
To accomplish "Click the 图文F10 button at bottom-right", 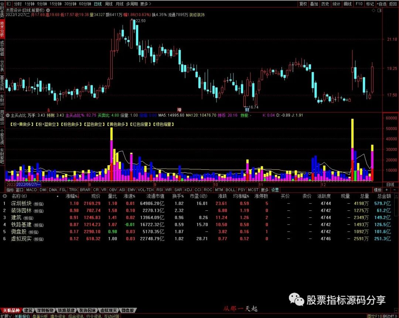I will click(x=375, y=316).
